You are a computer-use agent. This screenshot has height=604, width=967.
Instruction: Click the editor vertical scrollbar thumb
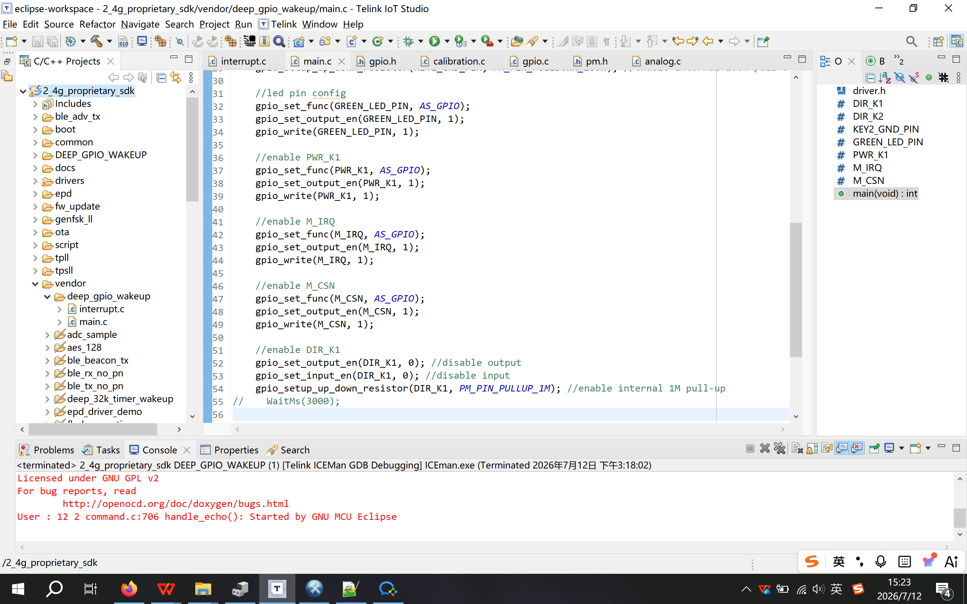click(796, 290)
